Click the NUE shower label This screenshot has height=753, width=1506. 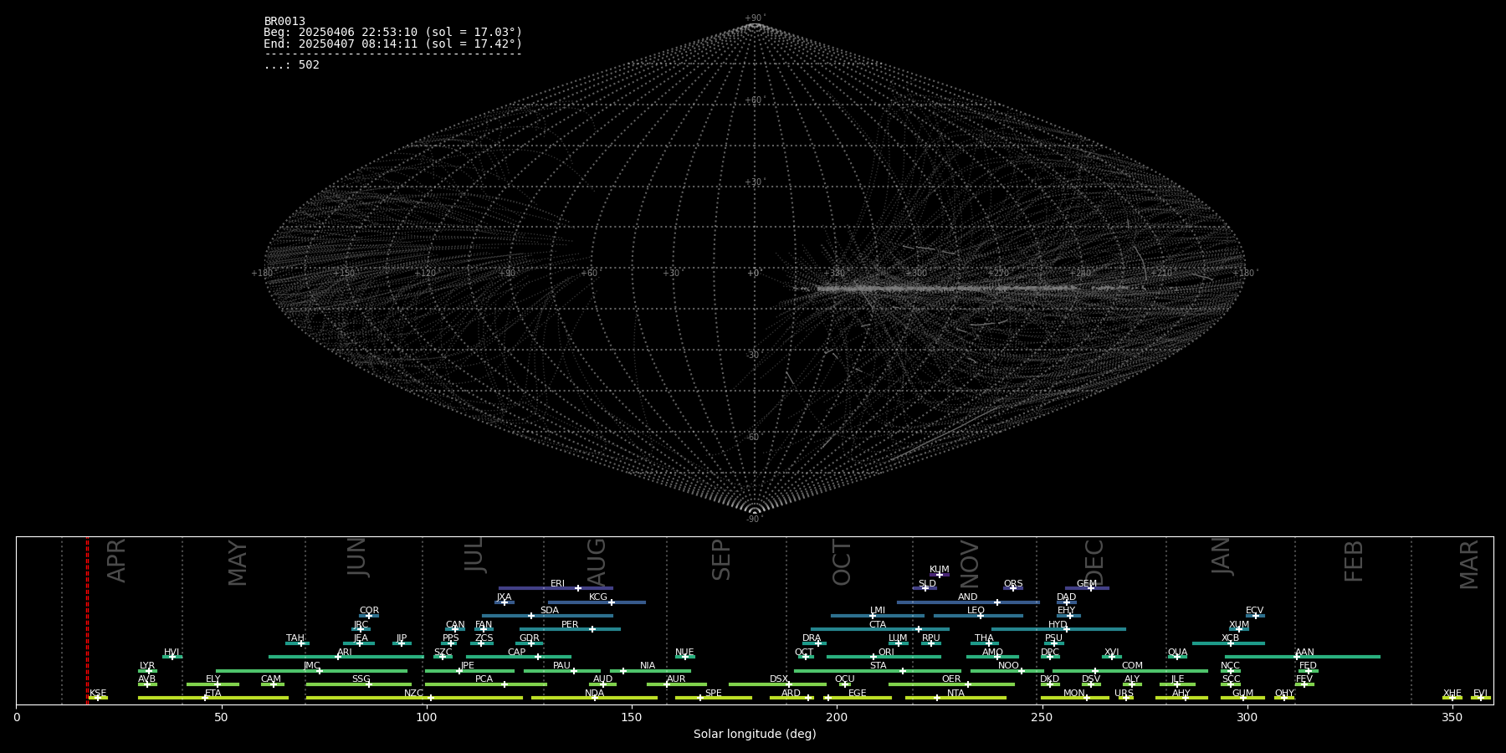click(x=684, y=653)
